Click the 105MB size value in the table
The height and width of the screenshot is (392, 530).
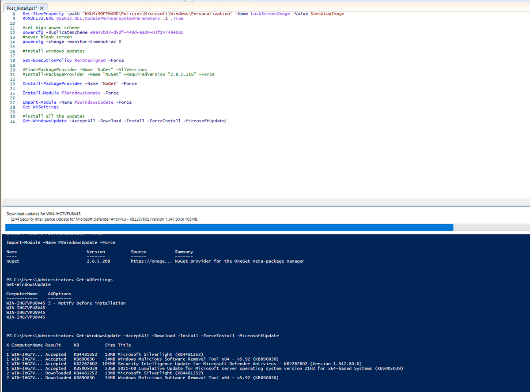click(109, 363)
